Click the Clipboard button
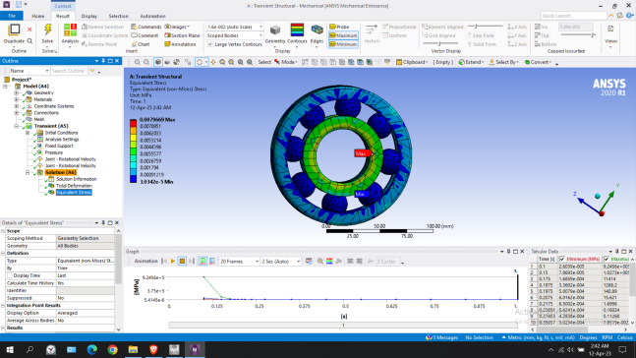This screenshot has height=358, width=636. point(412,62)
